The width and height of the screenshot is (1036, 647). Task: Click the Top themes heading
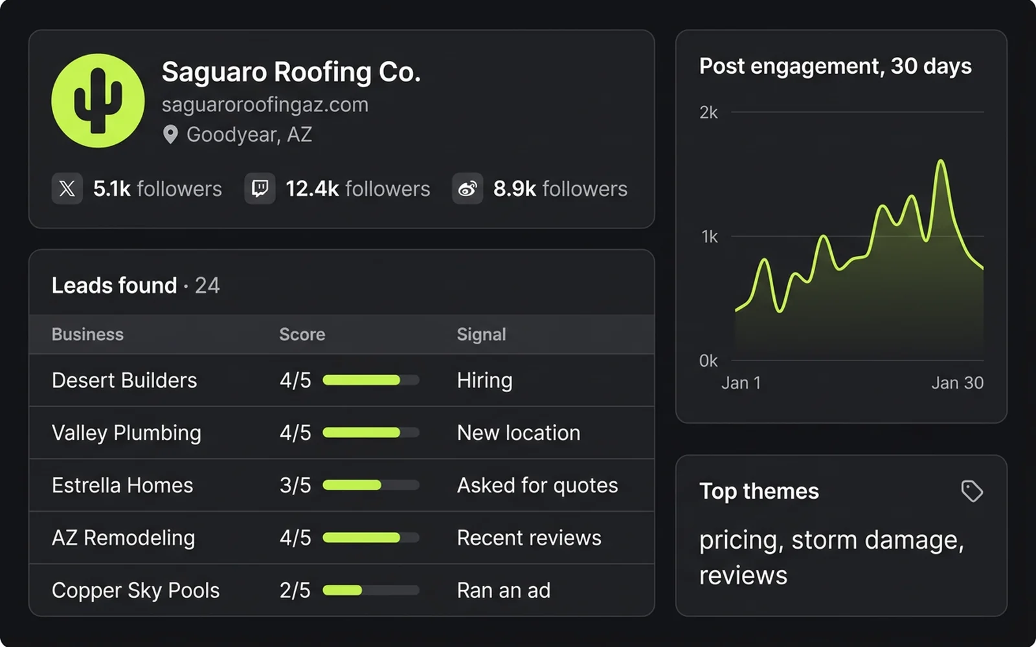pyautogui.click(x=759, y=491)
